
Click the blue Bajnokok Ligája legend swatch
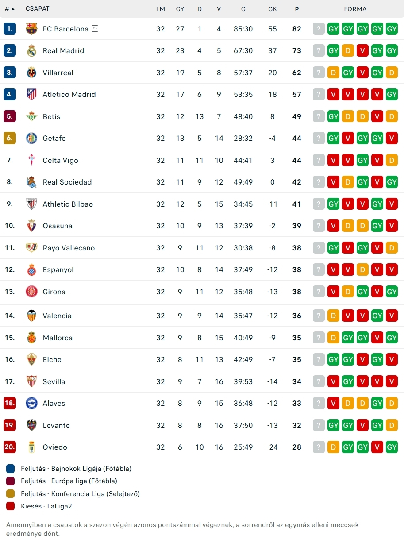point(11,468)
